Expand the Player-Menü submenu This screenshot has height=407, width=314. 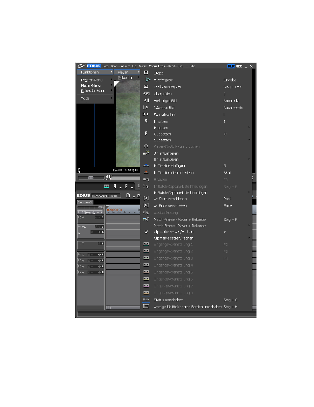pos(95,85)
